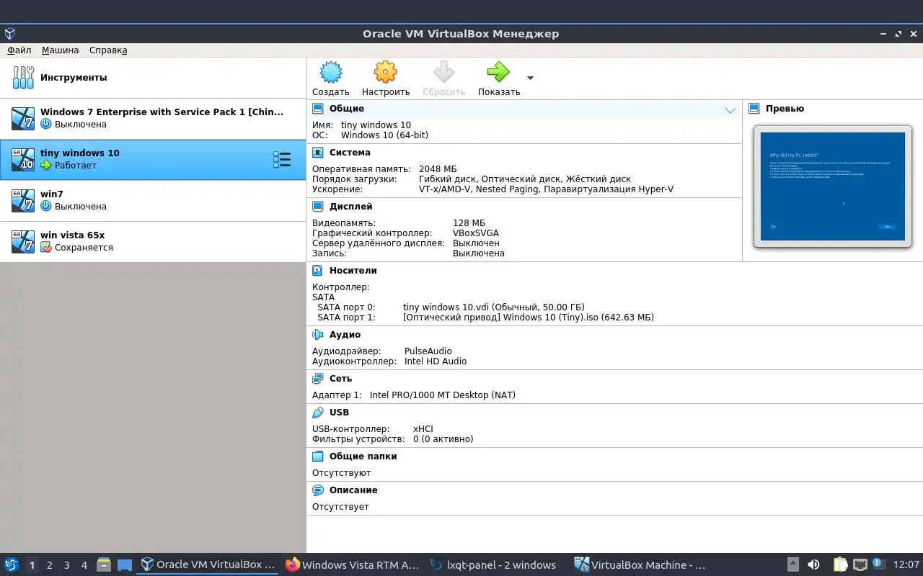Screen dimensions: 923x576
Task: Click the removable media eject tray icon
Action: (792, 564)
